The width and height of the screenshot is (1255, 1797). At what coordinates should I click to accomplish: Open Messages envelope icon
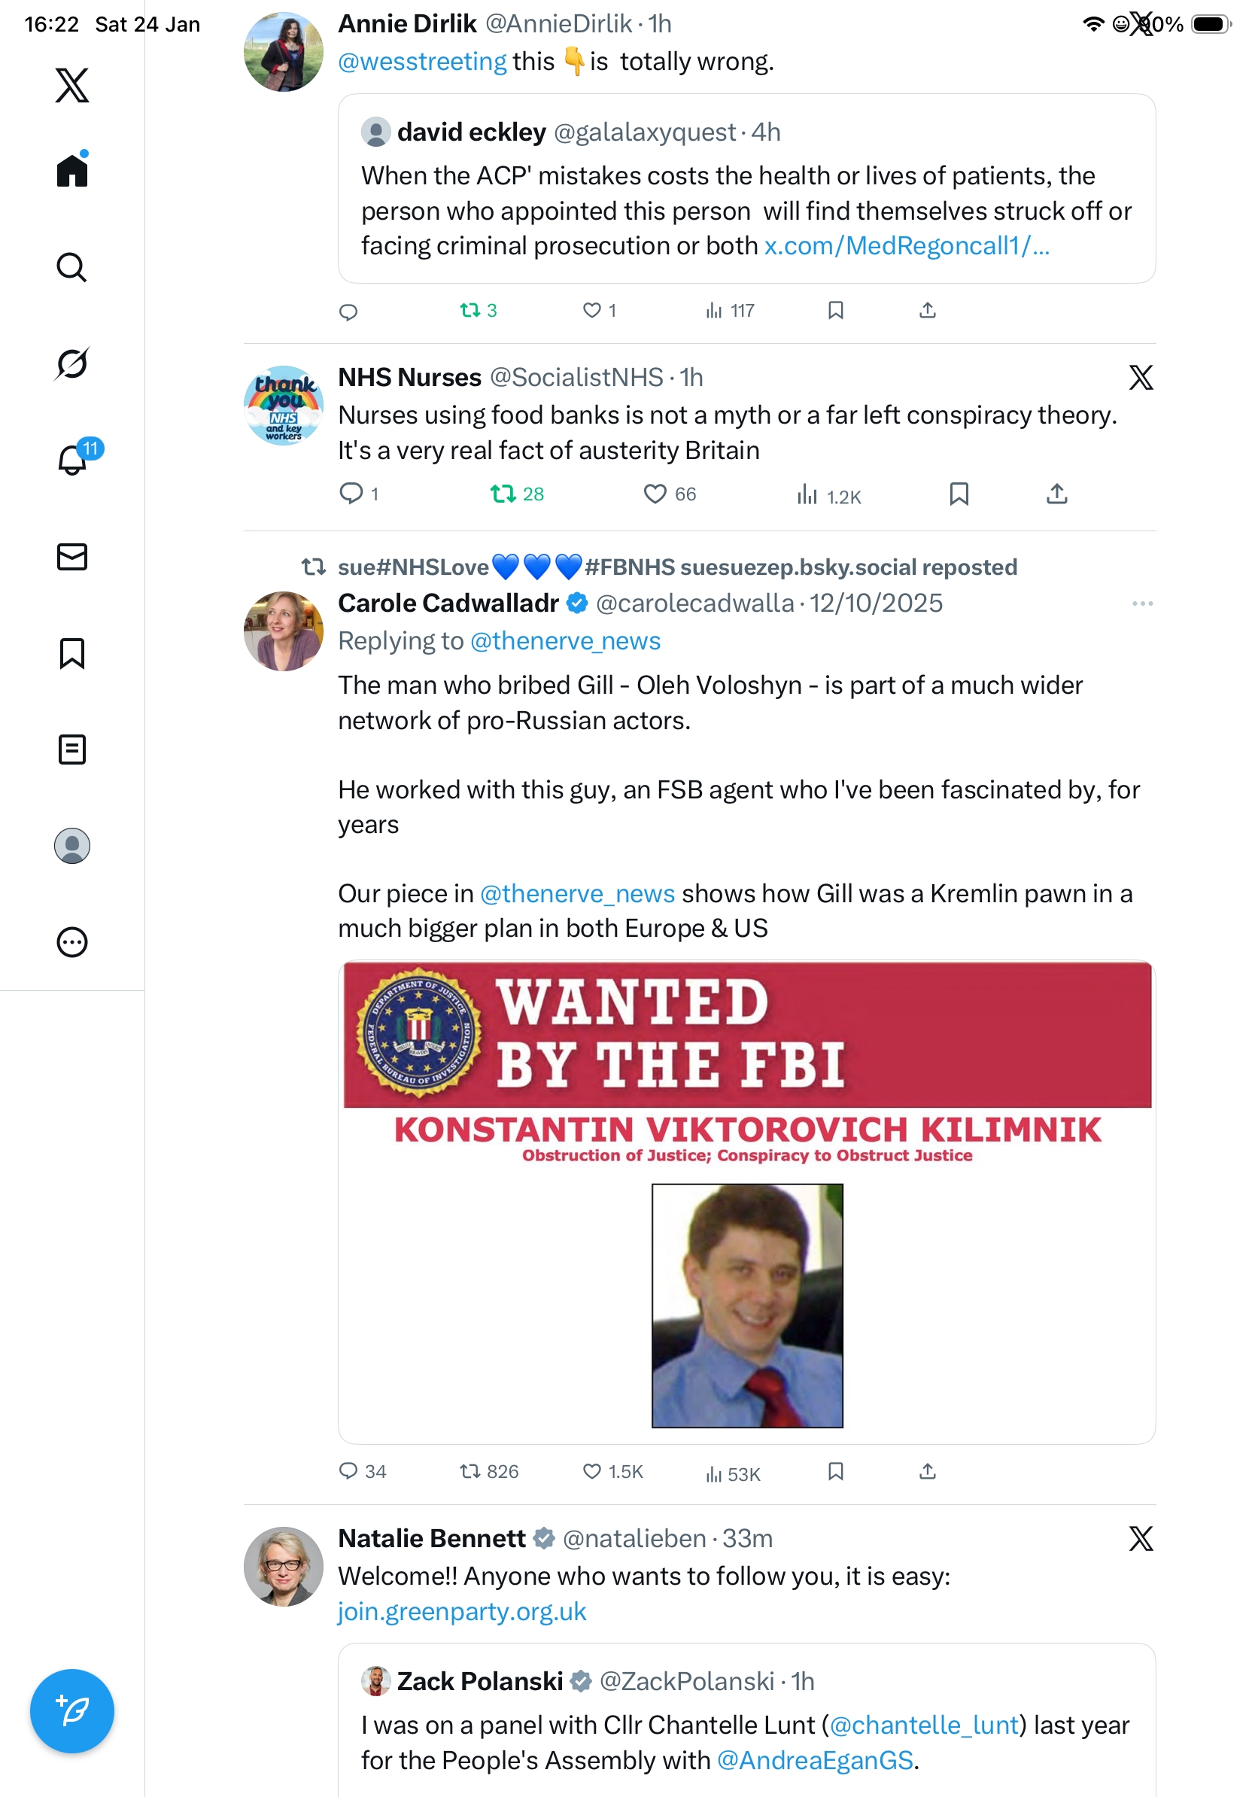(72, 556)
